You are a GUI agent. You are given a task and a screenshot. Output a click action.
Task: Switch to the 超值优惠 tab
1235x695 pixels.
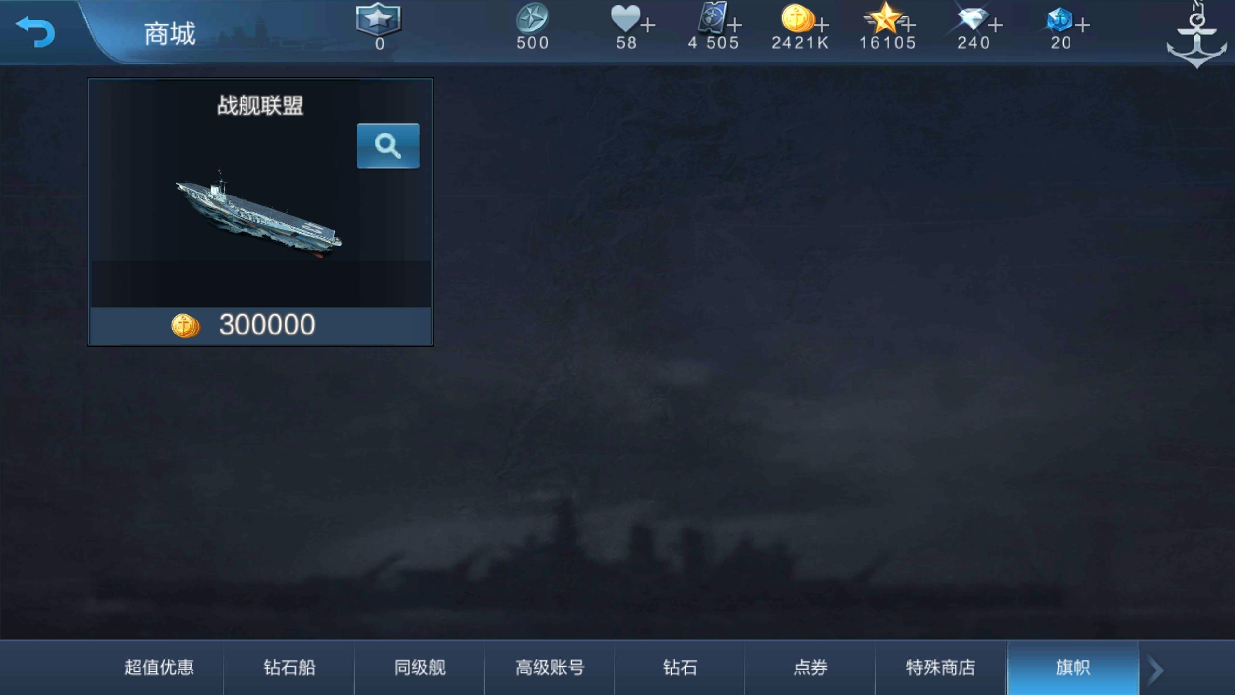[x=159, y=667]
